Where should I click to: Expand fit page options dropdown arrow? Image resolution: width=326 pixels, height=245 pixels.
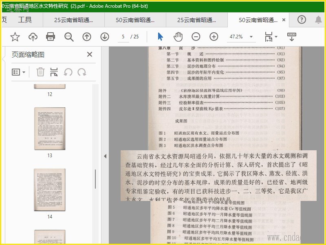[276, 37]
